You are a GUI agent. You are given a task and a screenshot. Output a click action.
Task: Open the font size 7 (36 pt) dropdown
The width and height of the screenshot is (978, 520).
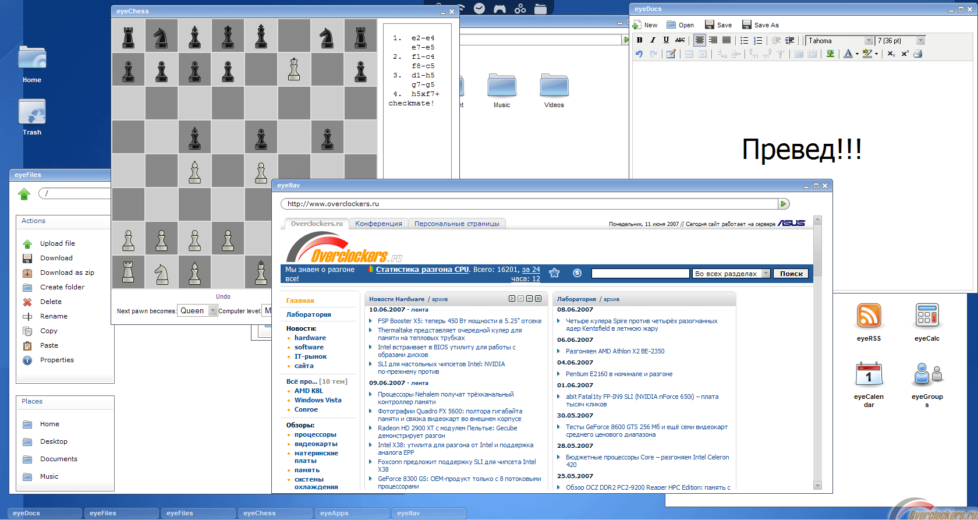click(901, 40)
